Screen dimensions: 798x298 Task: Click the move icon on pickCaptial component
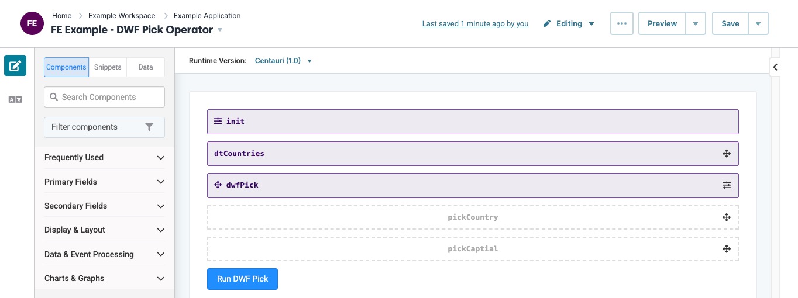[727, 249]
